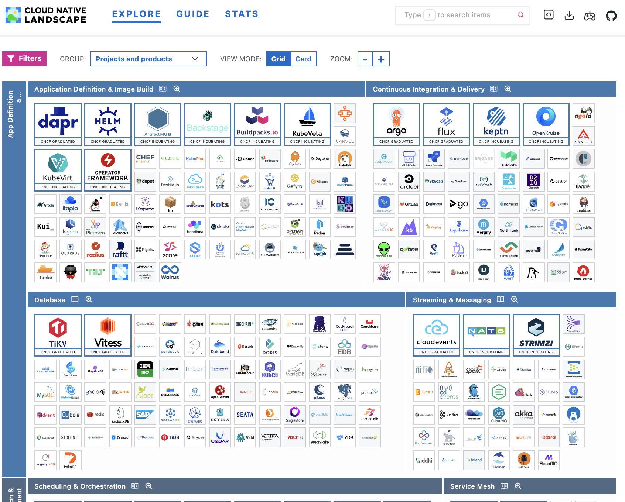The image size is (625, 502).
Task: Select the TiDB logo tile
Action: pos(170,437)
